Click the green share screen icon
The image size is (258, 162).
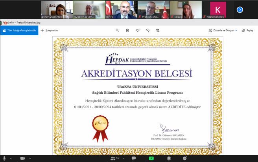point(151,158)
